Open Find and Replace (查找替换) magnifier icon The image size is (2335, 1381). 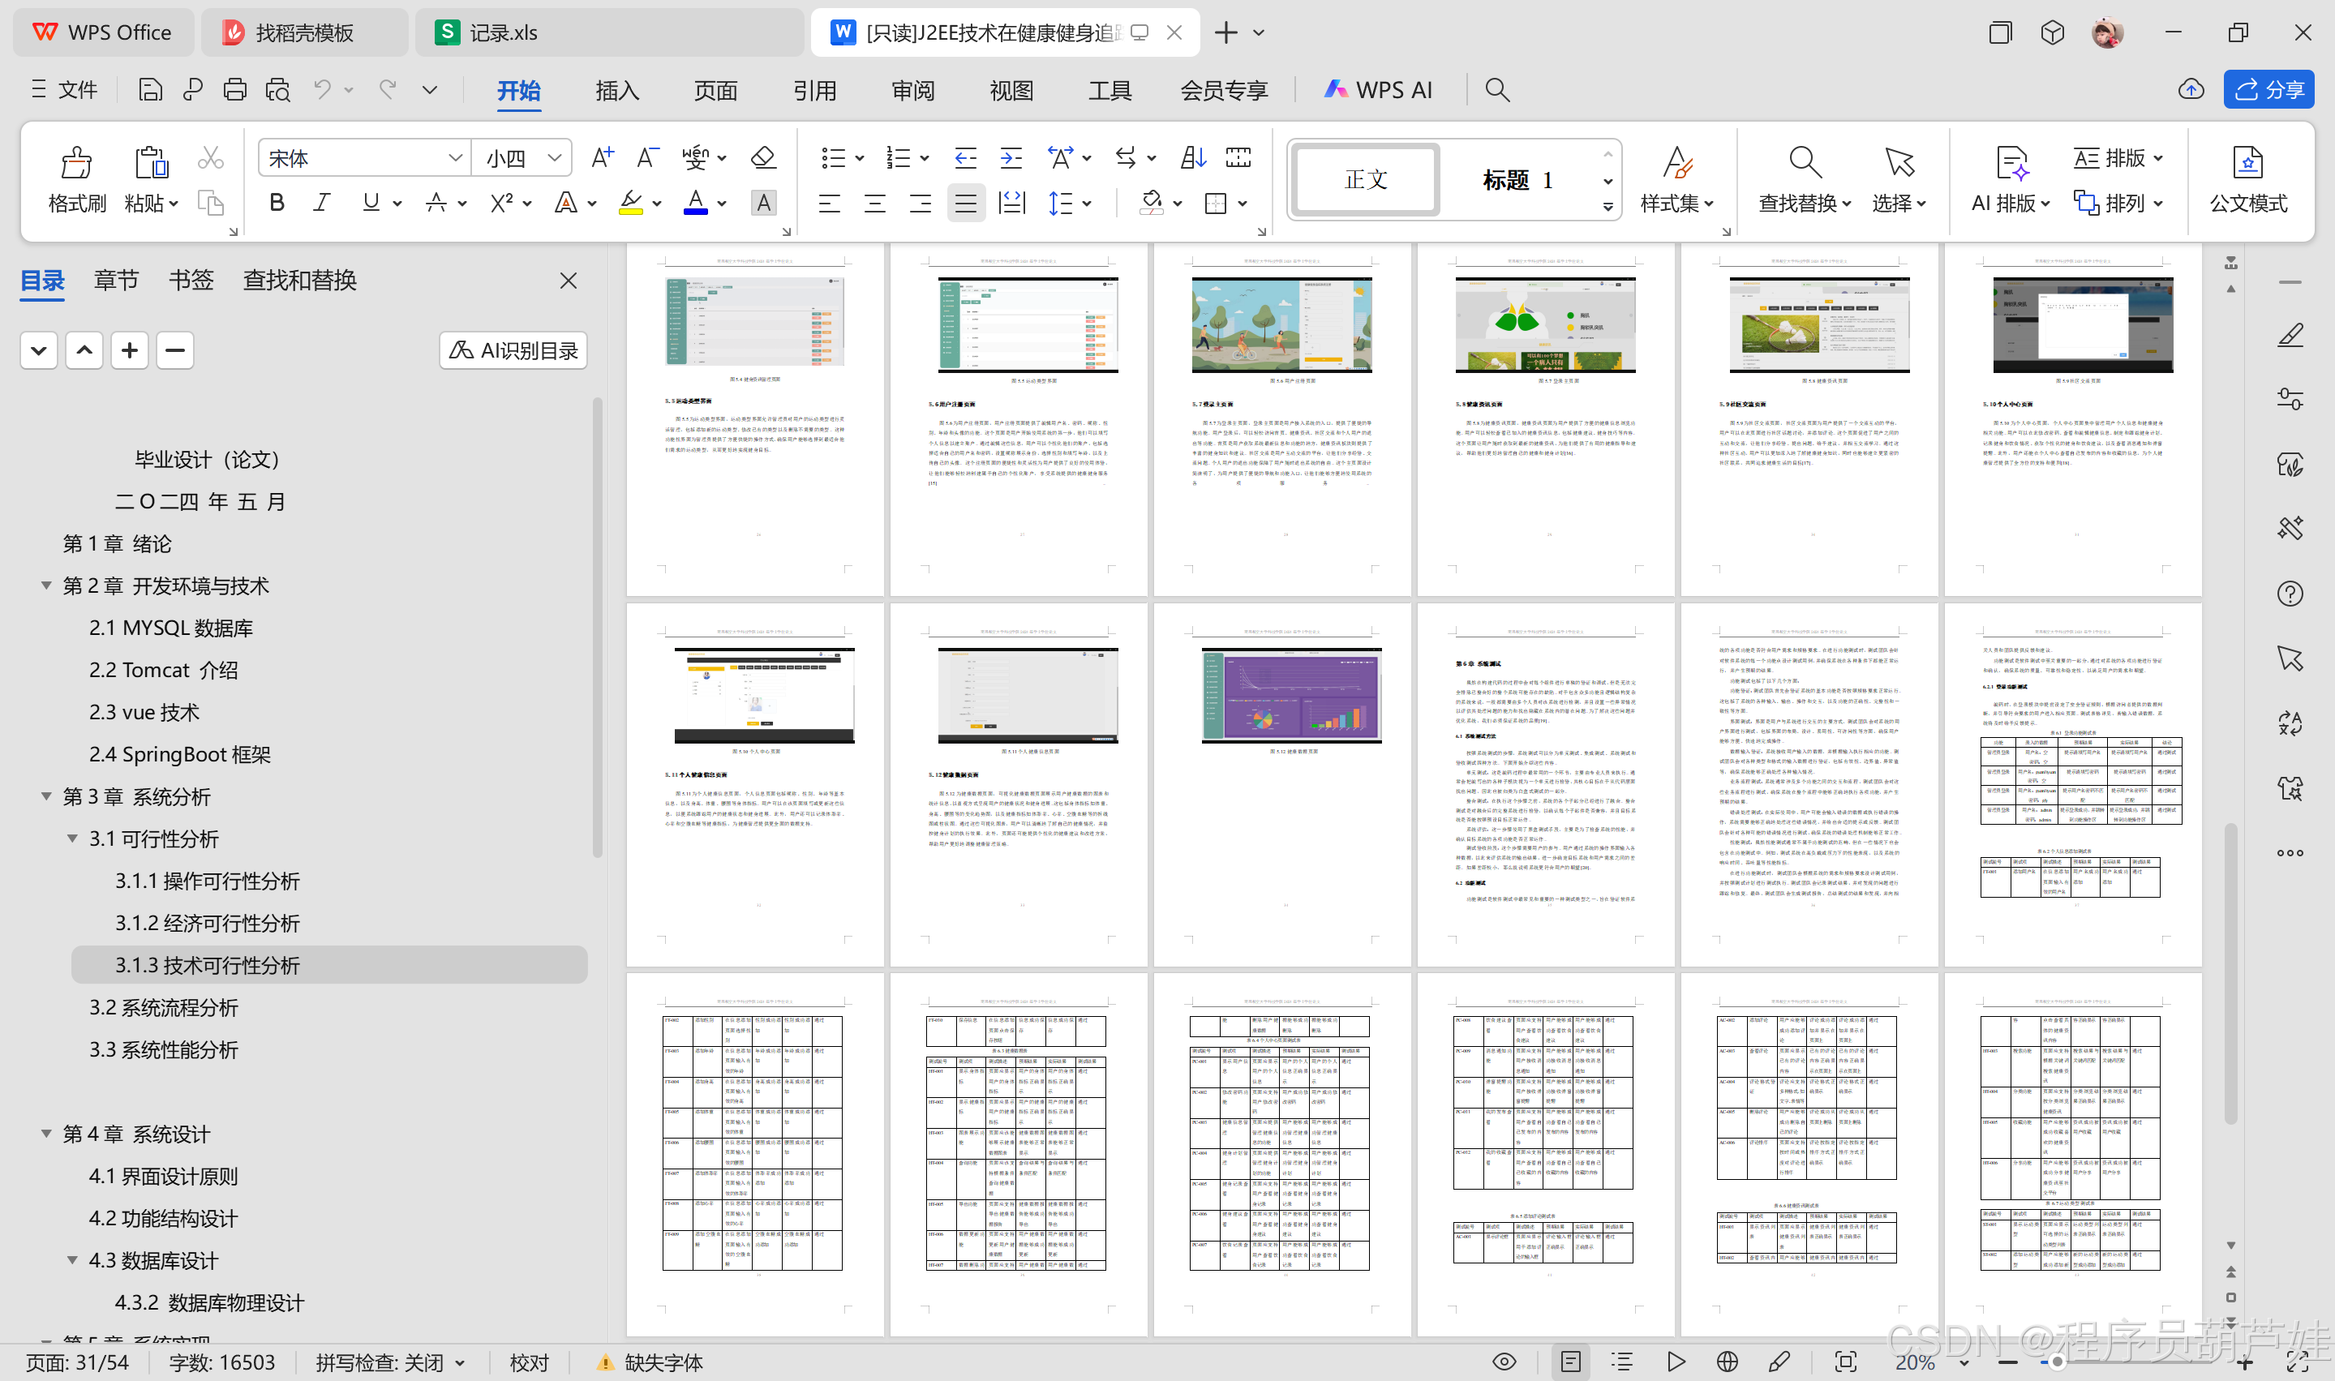pyautogui.click(x=1804, y=164)
